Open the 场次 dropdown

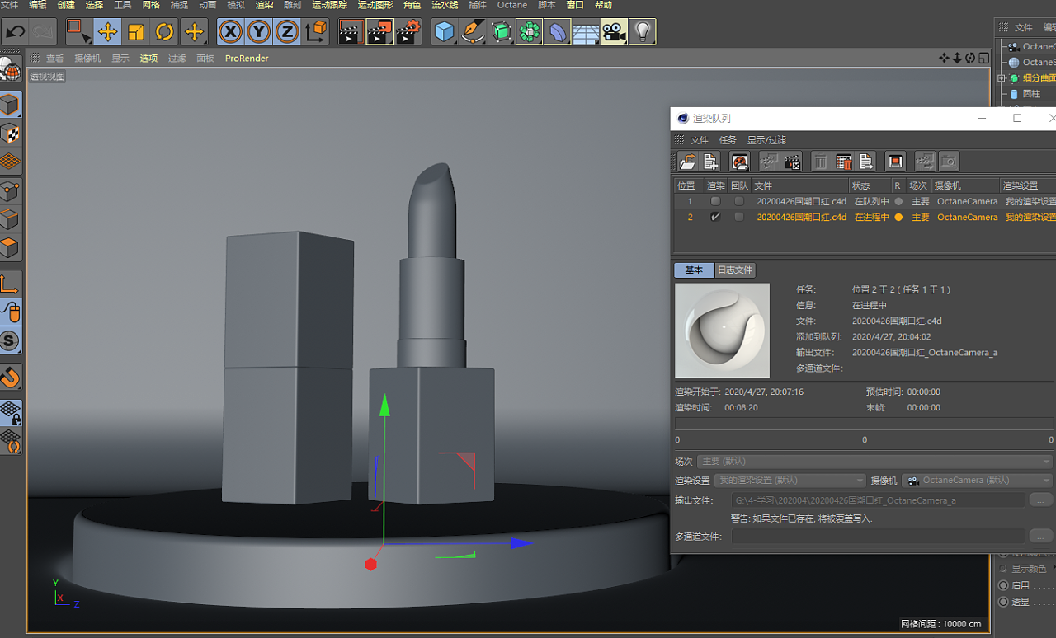[x=875, y=462]
